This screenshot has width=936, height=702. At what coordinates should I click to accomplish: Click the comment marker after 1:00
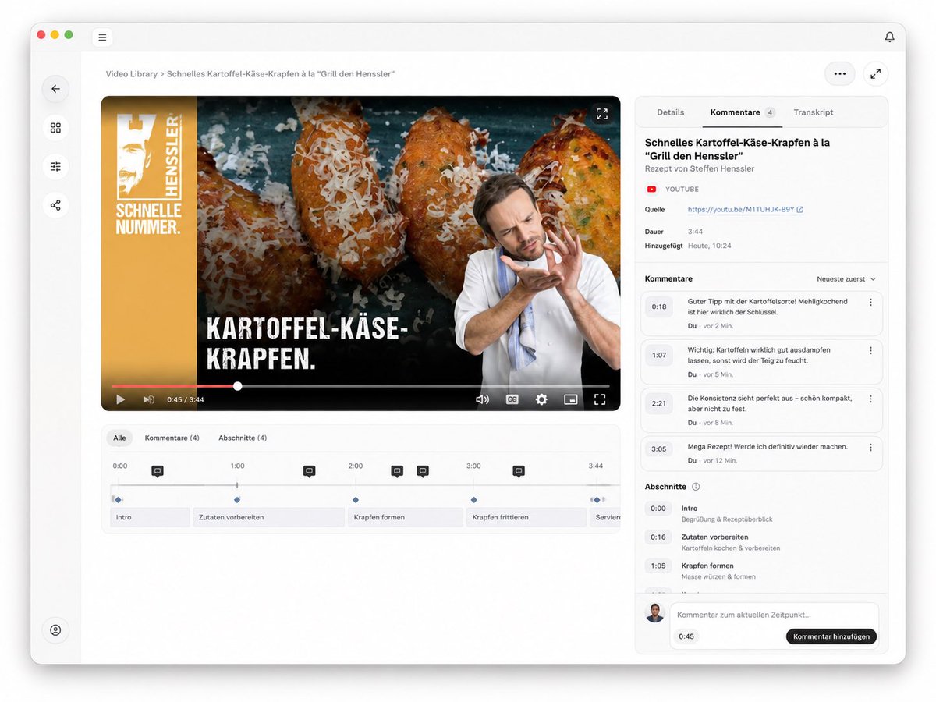[309, 471]
